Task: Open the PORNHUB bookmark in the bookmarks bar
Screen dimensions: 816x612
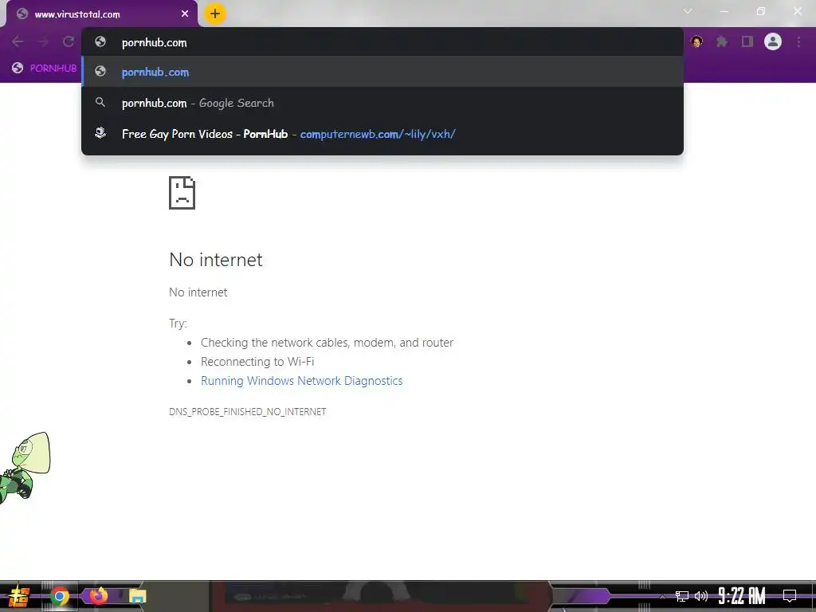Action: coord(45,69)
